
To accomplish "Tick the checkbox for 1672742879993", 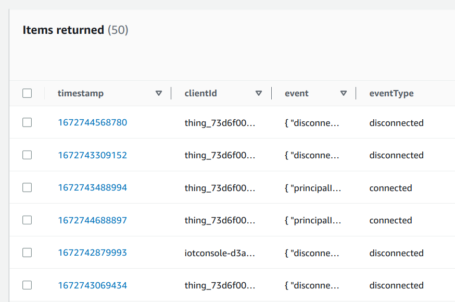I will click(x=27, y=253).
